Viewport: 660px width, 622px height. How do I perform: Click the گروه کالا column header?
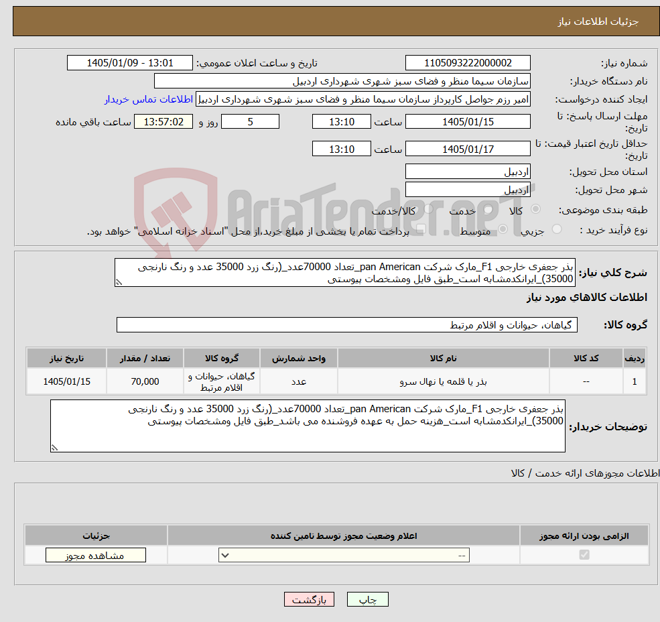click(221, 359)
